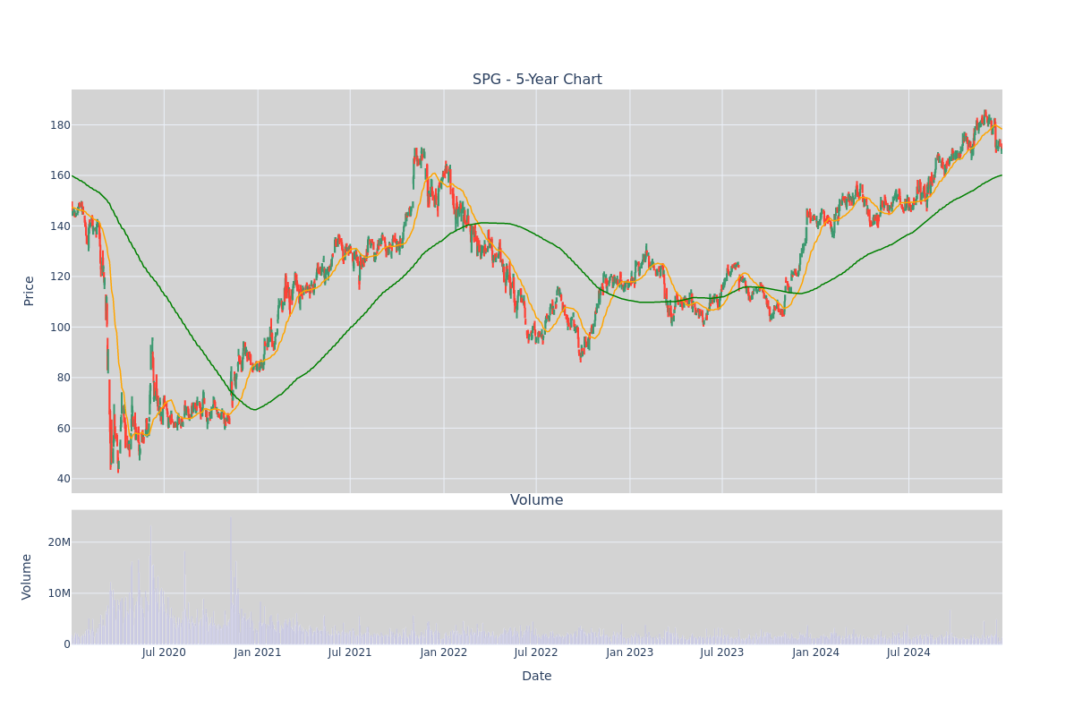This screenshot has width=1074, height=716.
Task: Click the rotated "Price" axis label
Action: 30,291
